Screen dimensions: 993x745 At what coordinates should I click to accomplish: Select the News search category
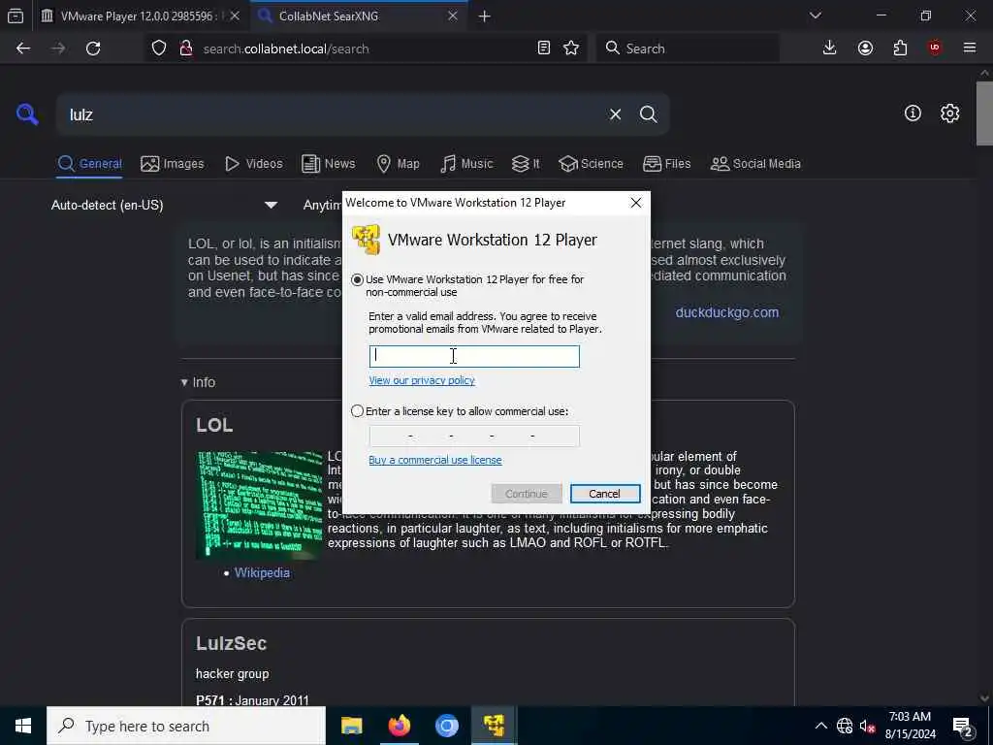(328, 163)
